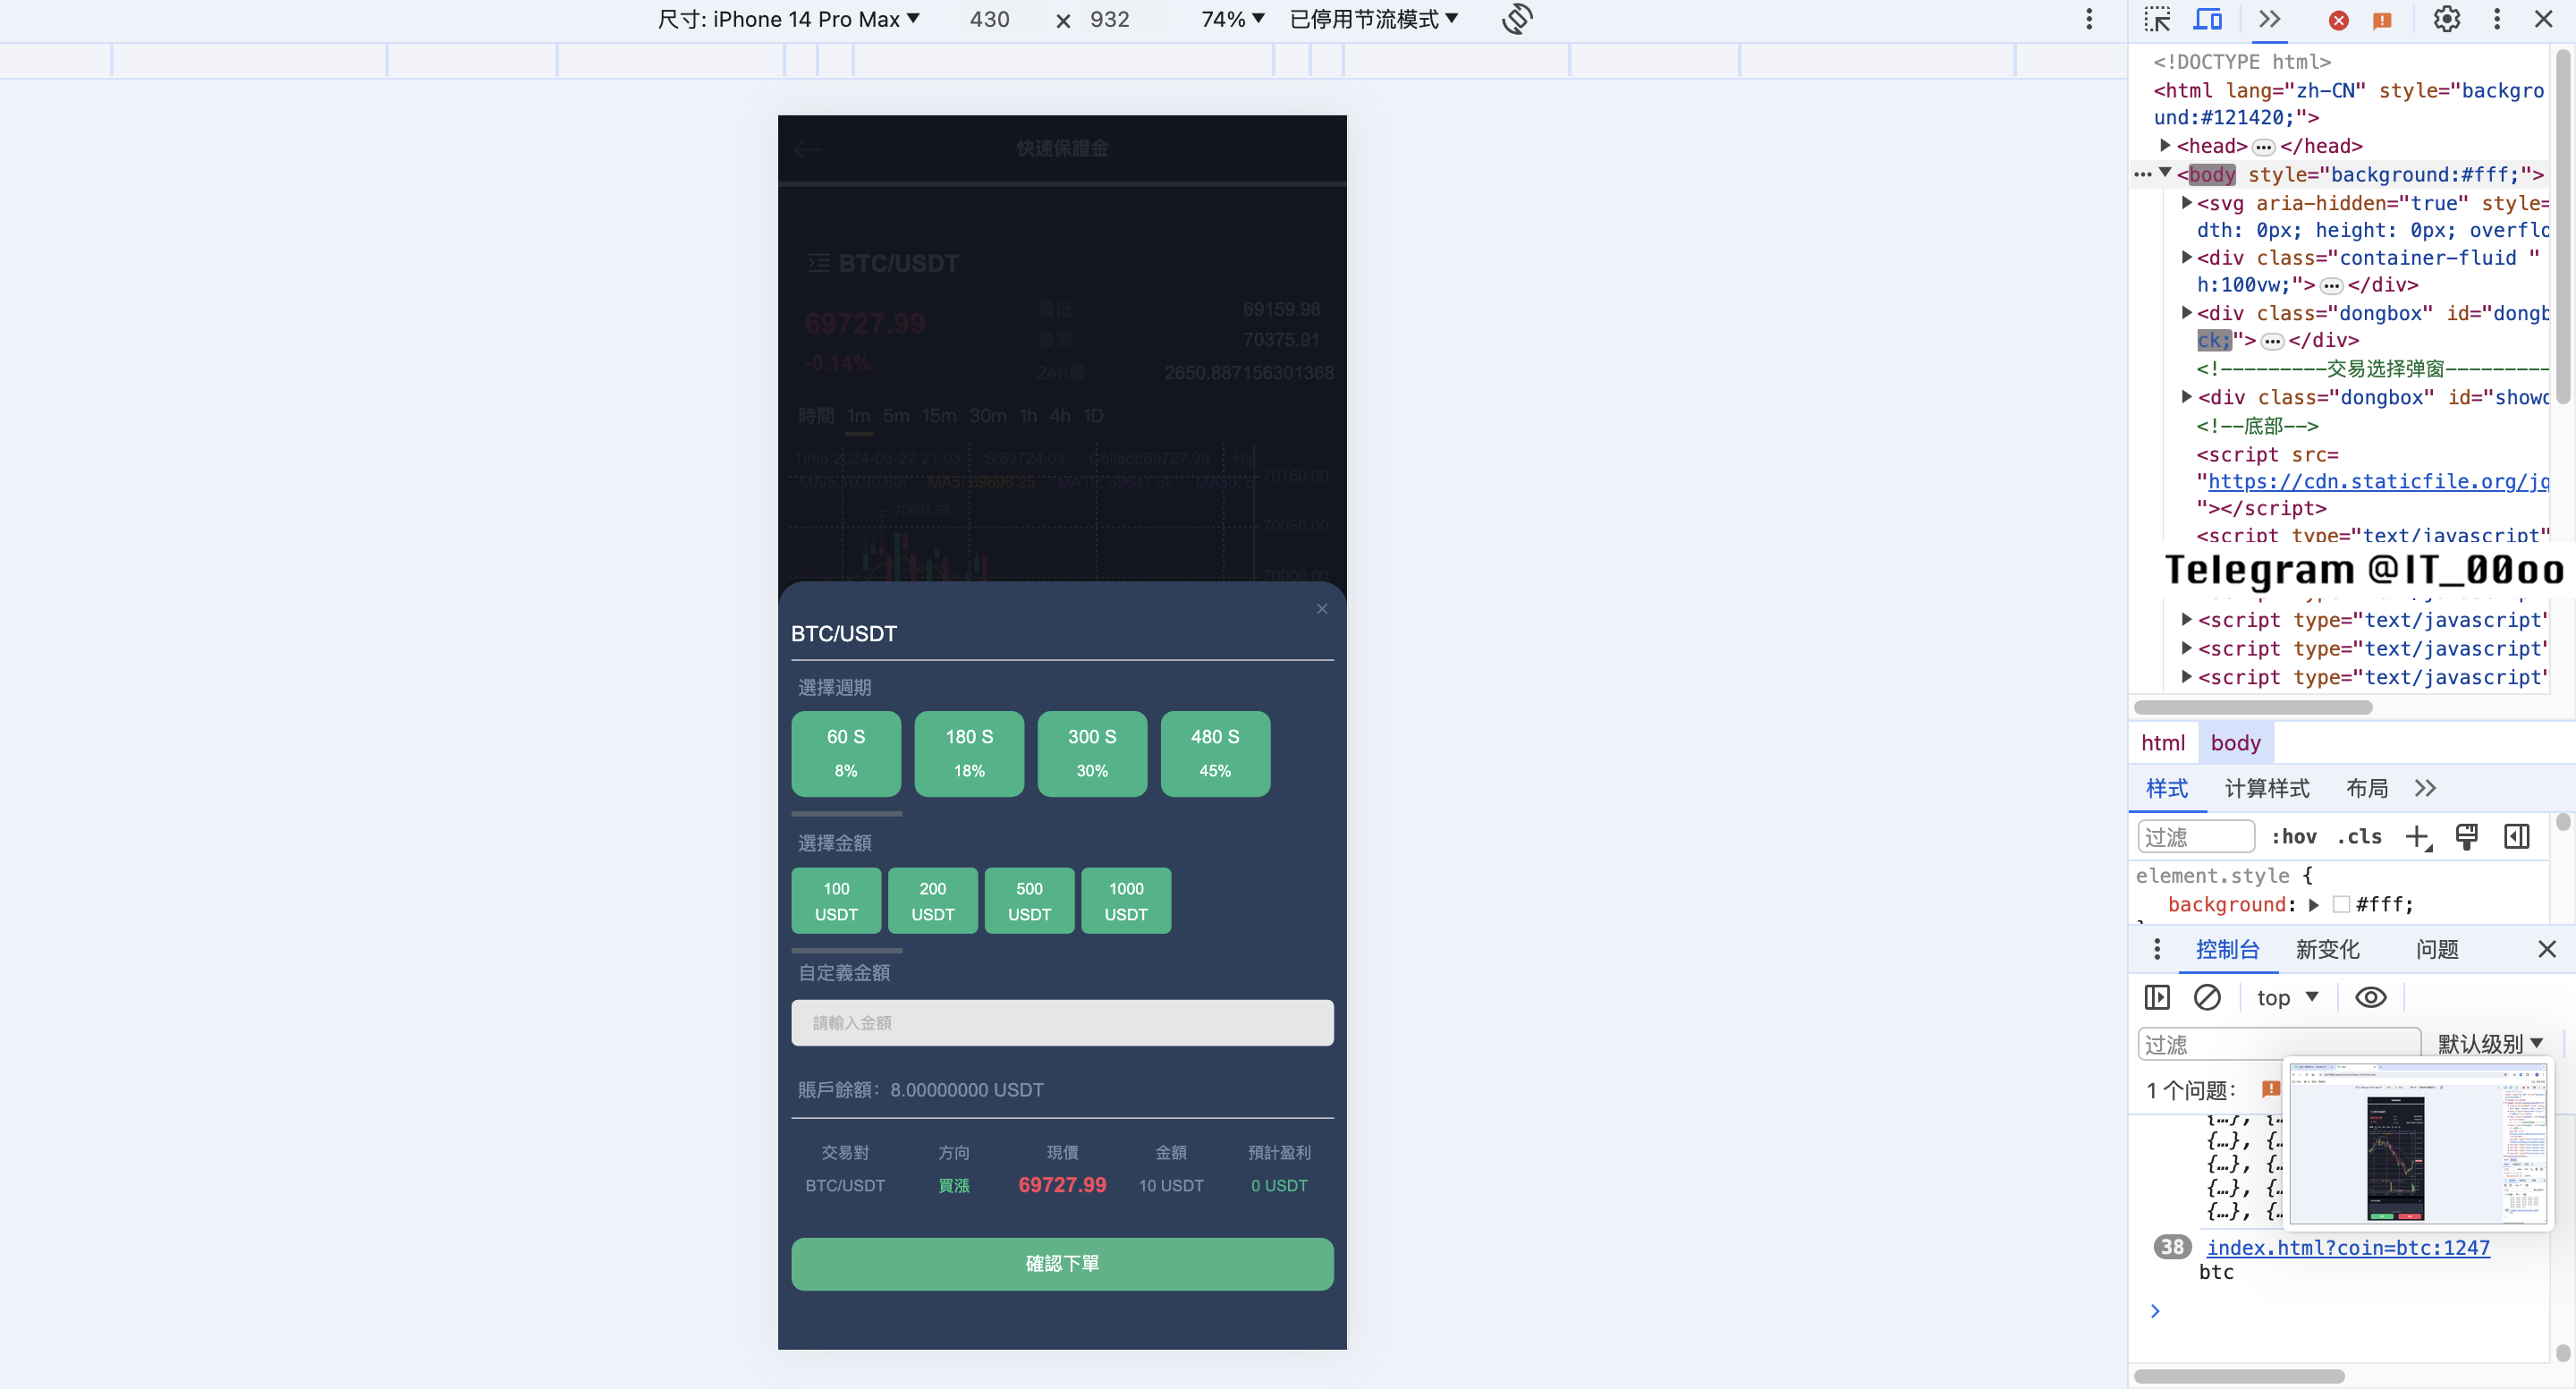Switch to the 布局 tab
Screen dimensions: 2576x1389
click(2367, 788)
